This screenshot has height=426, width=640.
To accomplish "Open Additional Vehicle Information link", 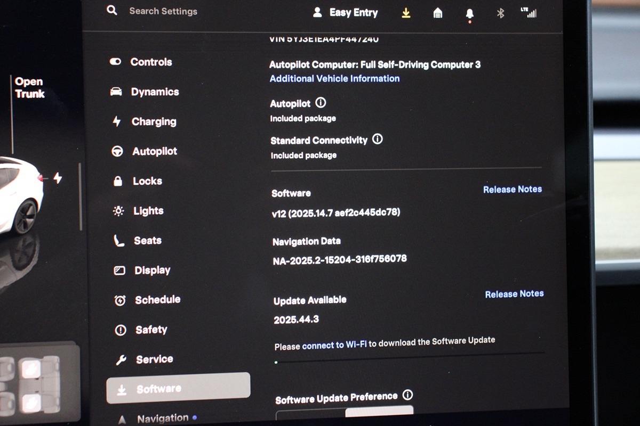I will [334, 79].
